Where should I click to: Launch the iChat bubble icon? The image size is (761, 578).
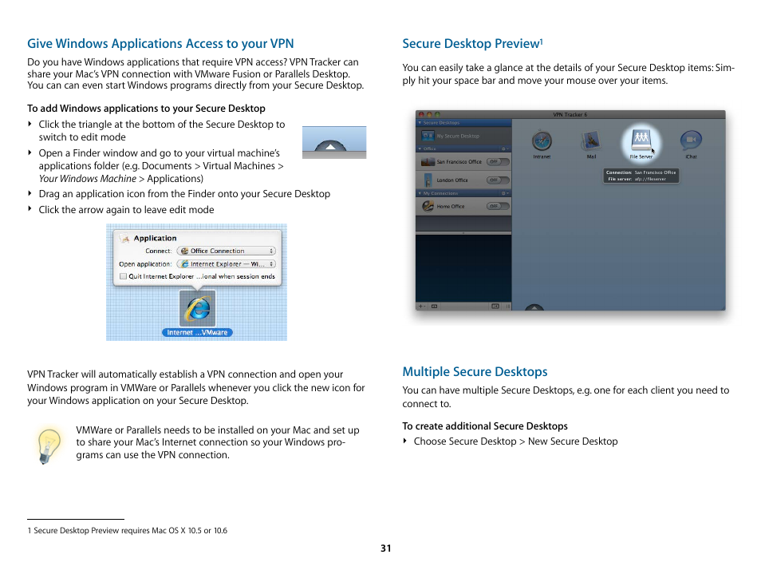(691, 141)
